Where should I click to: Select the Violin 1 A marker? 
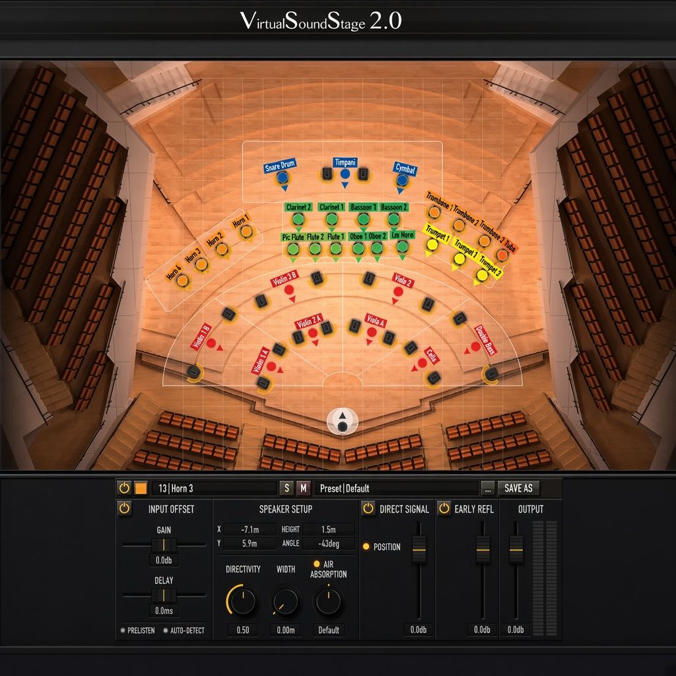click(x=271, y=366)
